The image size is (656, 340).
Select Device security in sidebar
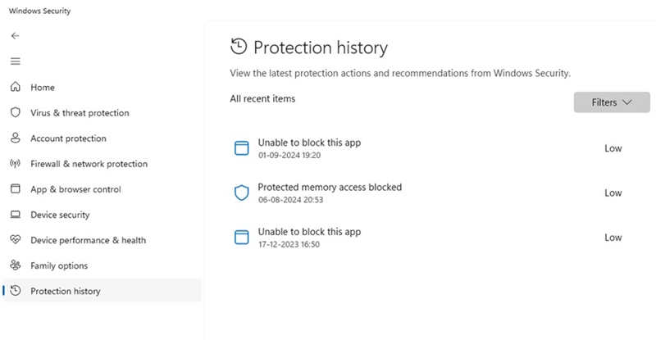tap(60, 215)
